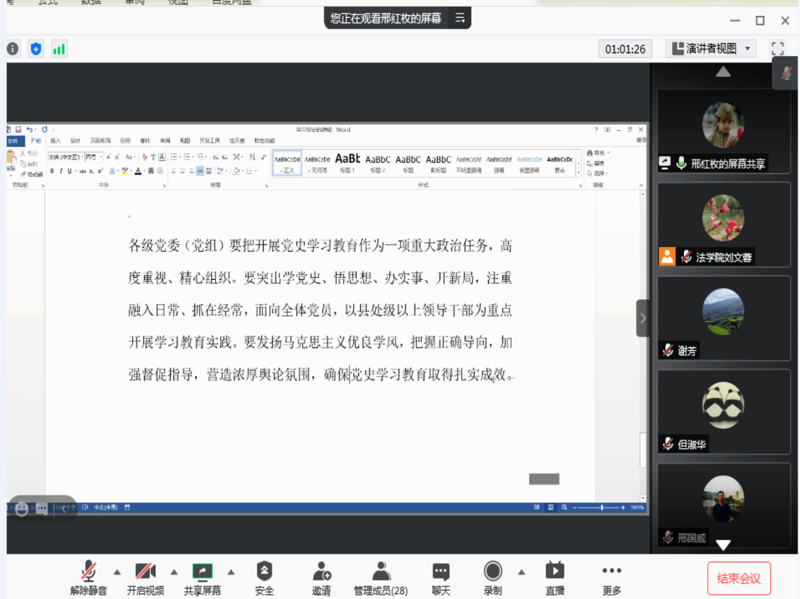
Task: Open the meeting info icon
Action: [13, 49]
